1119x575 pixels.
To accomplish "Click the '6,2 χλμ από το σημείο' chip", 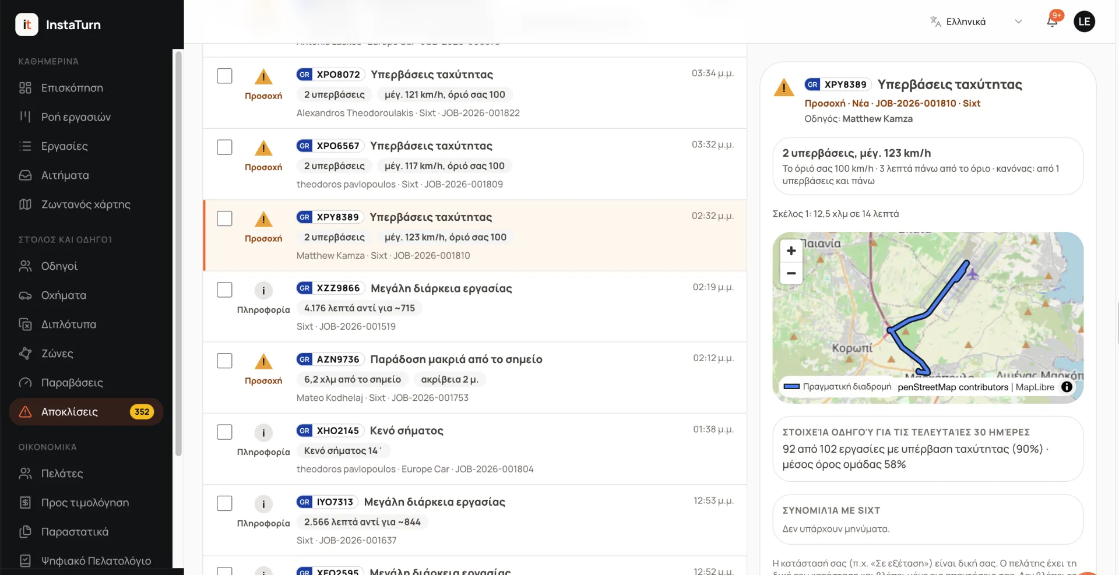I will point(353,379).
